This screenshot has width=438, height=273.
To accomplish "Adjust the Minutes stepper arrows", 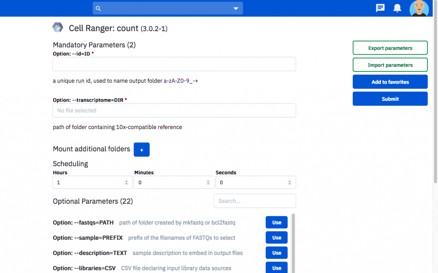I will tap(208, 182).
